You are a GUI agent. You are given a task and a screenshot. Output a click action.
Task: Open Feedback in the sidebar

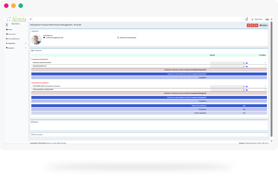click(11, 48)
